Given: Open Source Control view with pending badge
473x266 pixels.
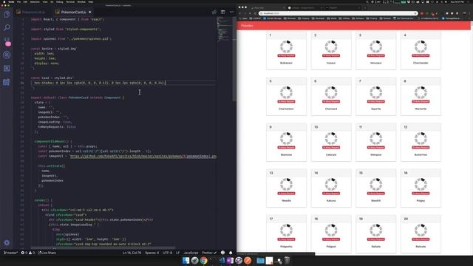Looking at the screenshot, I should (7, 41).
